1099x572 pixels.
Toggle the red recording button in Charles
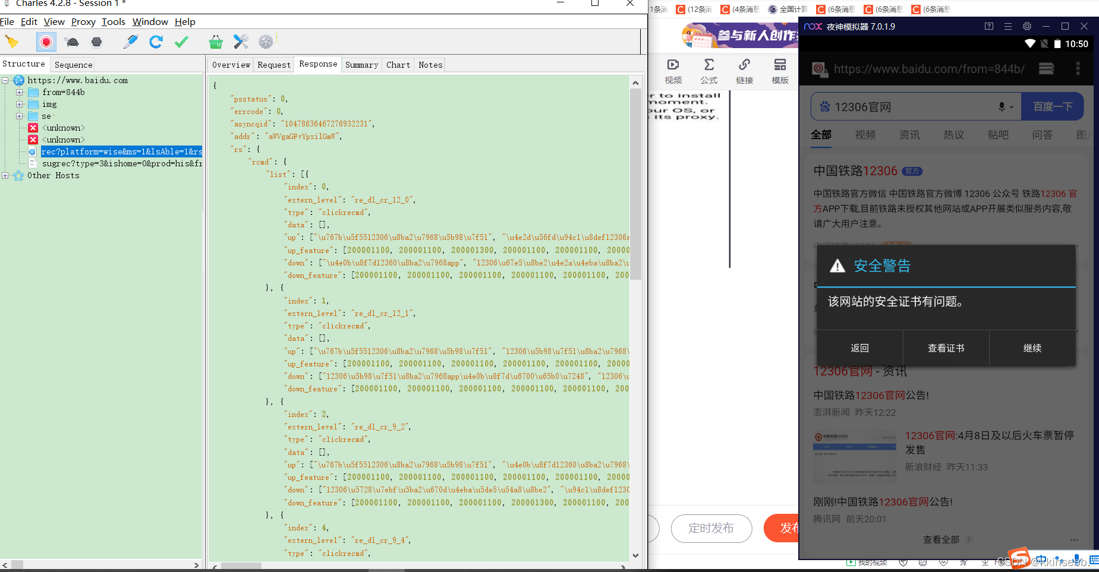tap(46, 42)
